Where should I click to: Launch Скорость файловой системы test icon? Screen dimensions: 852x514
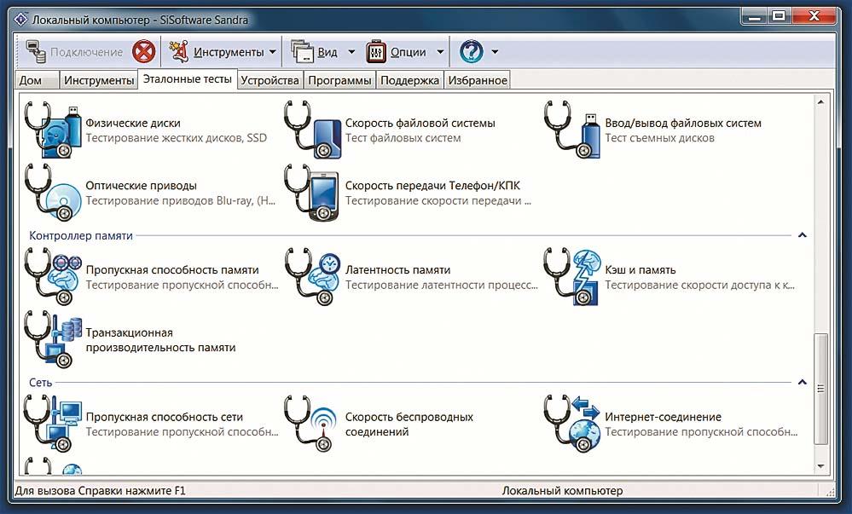pyautogui.click(x=312, y=130)
